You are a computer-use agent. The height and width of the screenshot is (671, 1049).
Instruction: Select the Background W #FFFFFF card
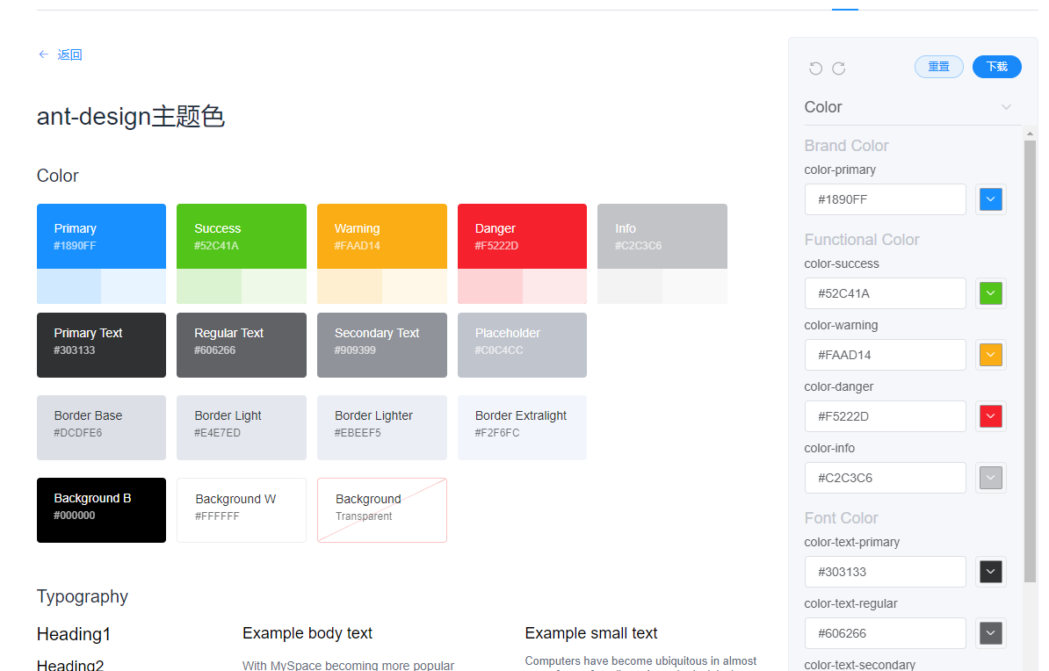click(242, 509)
